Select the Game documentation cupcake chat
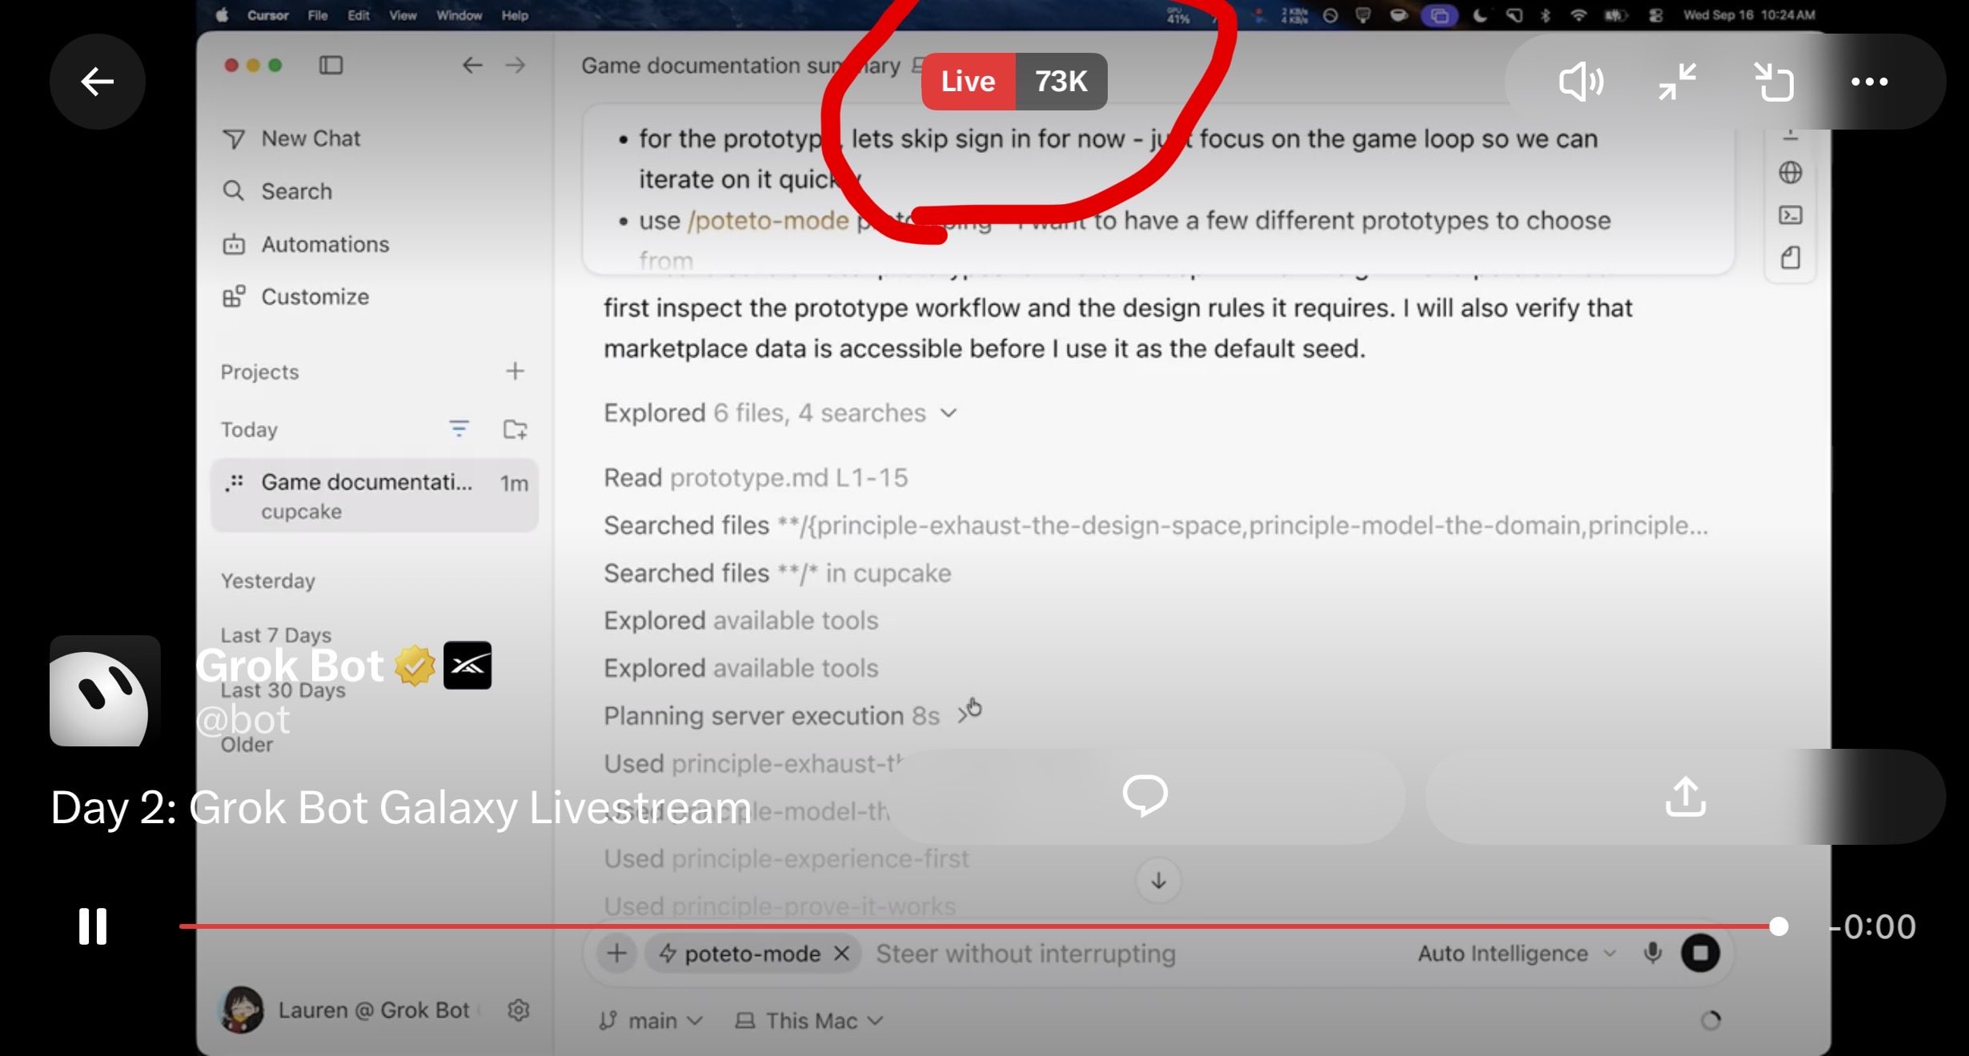 pyautogui.click(x=375, y=495)
